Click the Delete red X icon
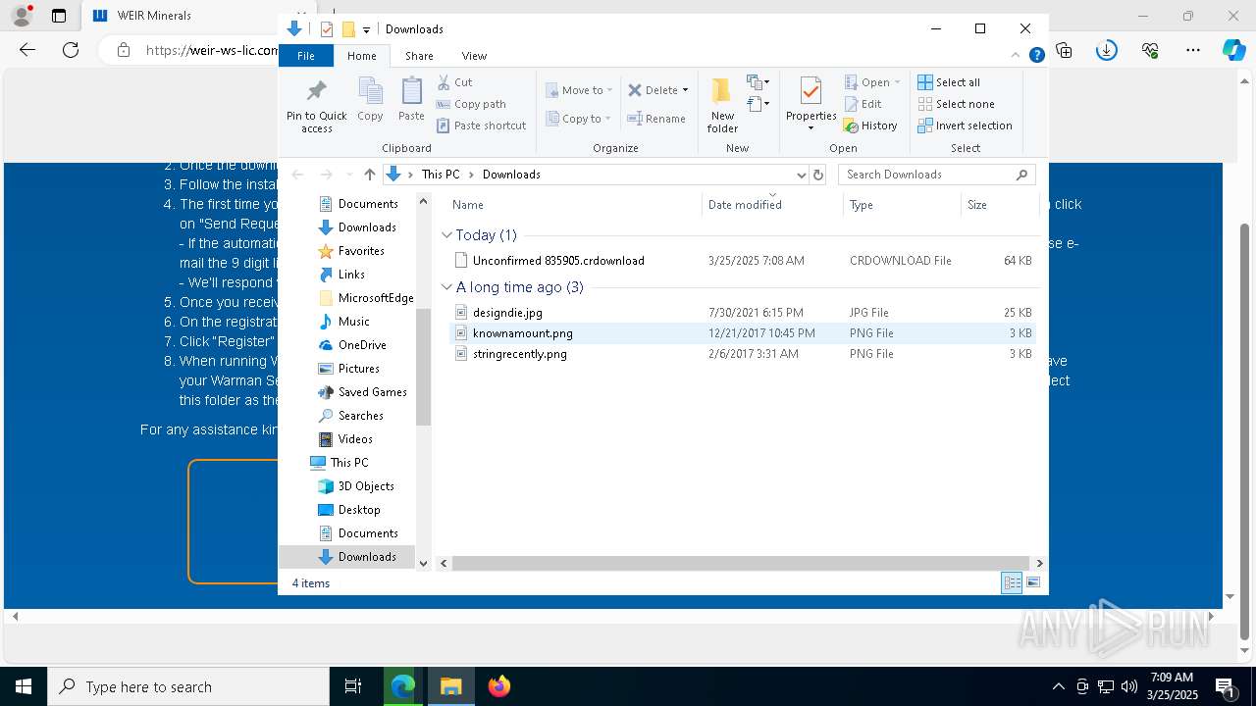This screenshot has height=706, width=1256. point(635,90)
